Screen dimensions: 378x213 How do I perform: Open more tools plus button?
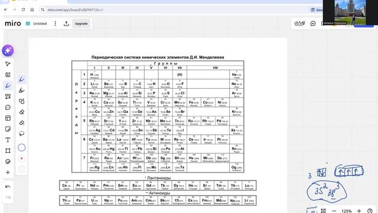pos(8,172)
